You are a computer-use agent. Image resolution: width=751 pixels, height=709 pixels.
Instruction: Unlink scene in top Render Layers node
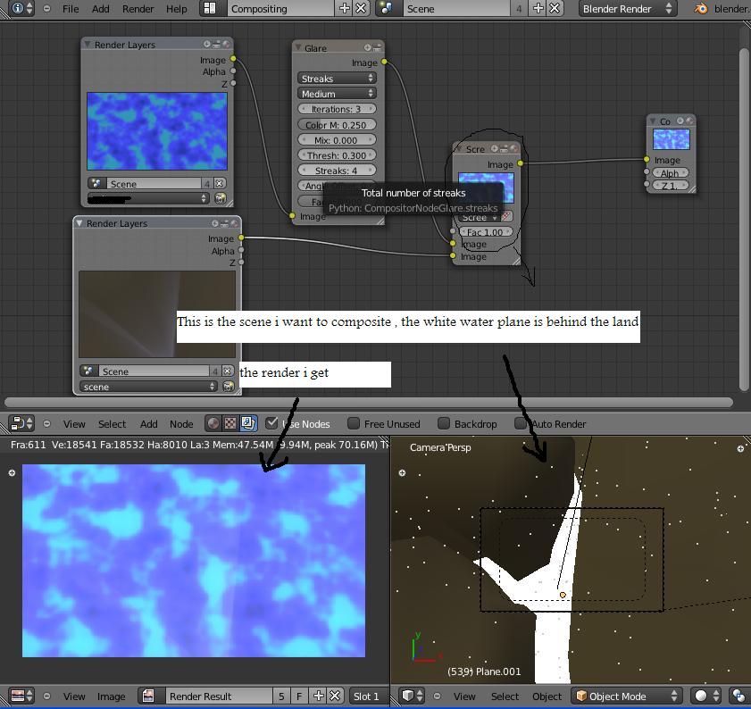220,183
